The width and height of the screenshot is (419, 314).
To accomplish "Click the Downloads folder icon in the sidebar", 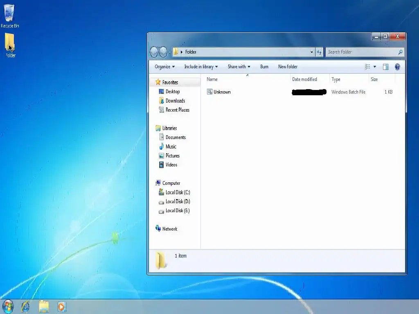I will [x=161, y=101].
